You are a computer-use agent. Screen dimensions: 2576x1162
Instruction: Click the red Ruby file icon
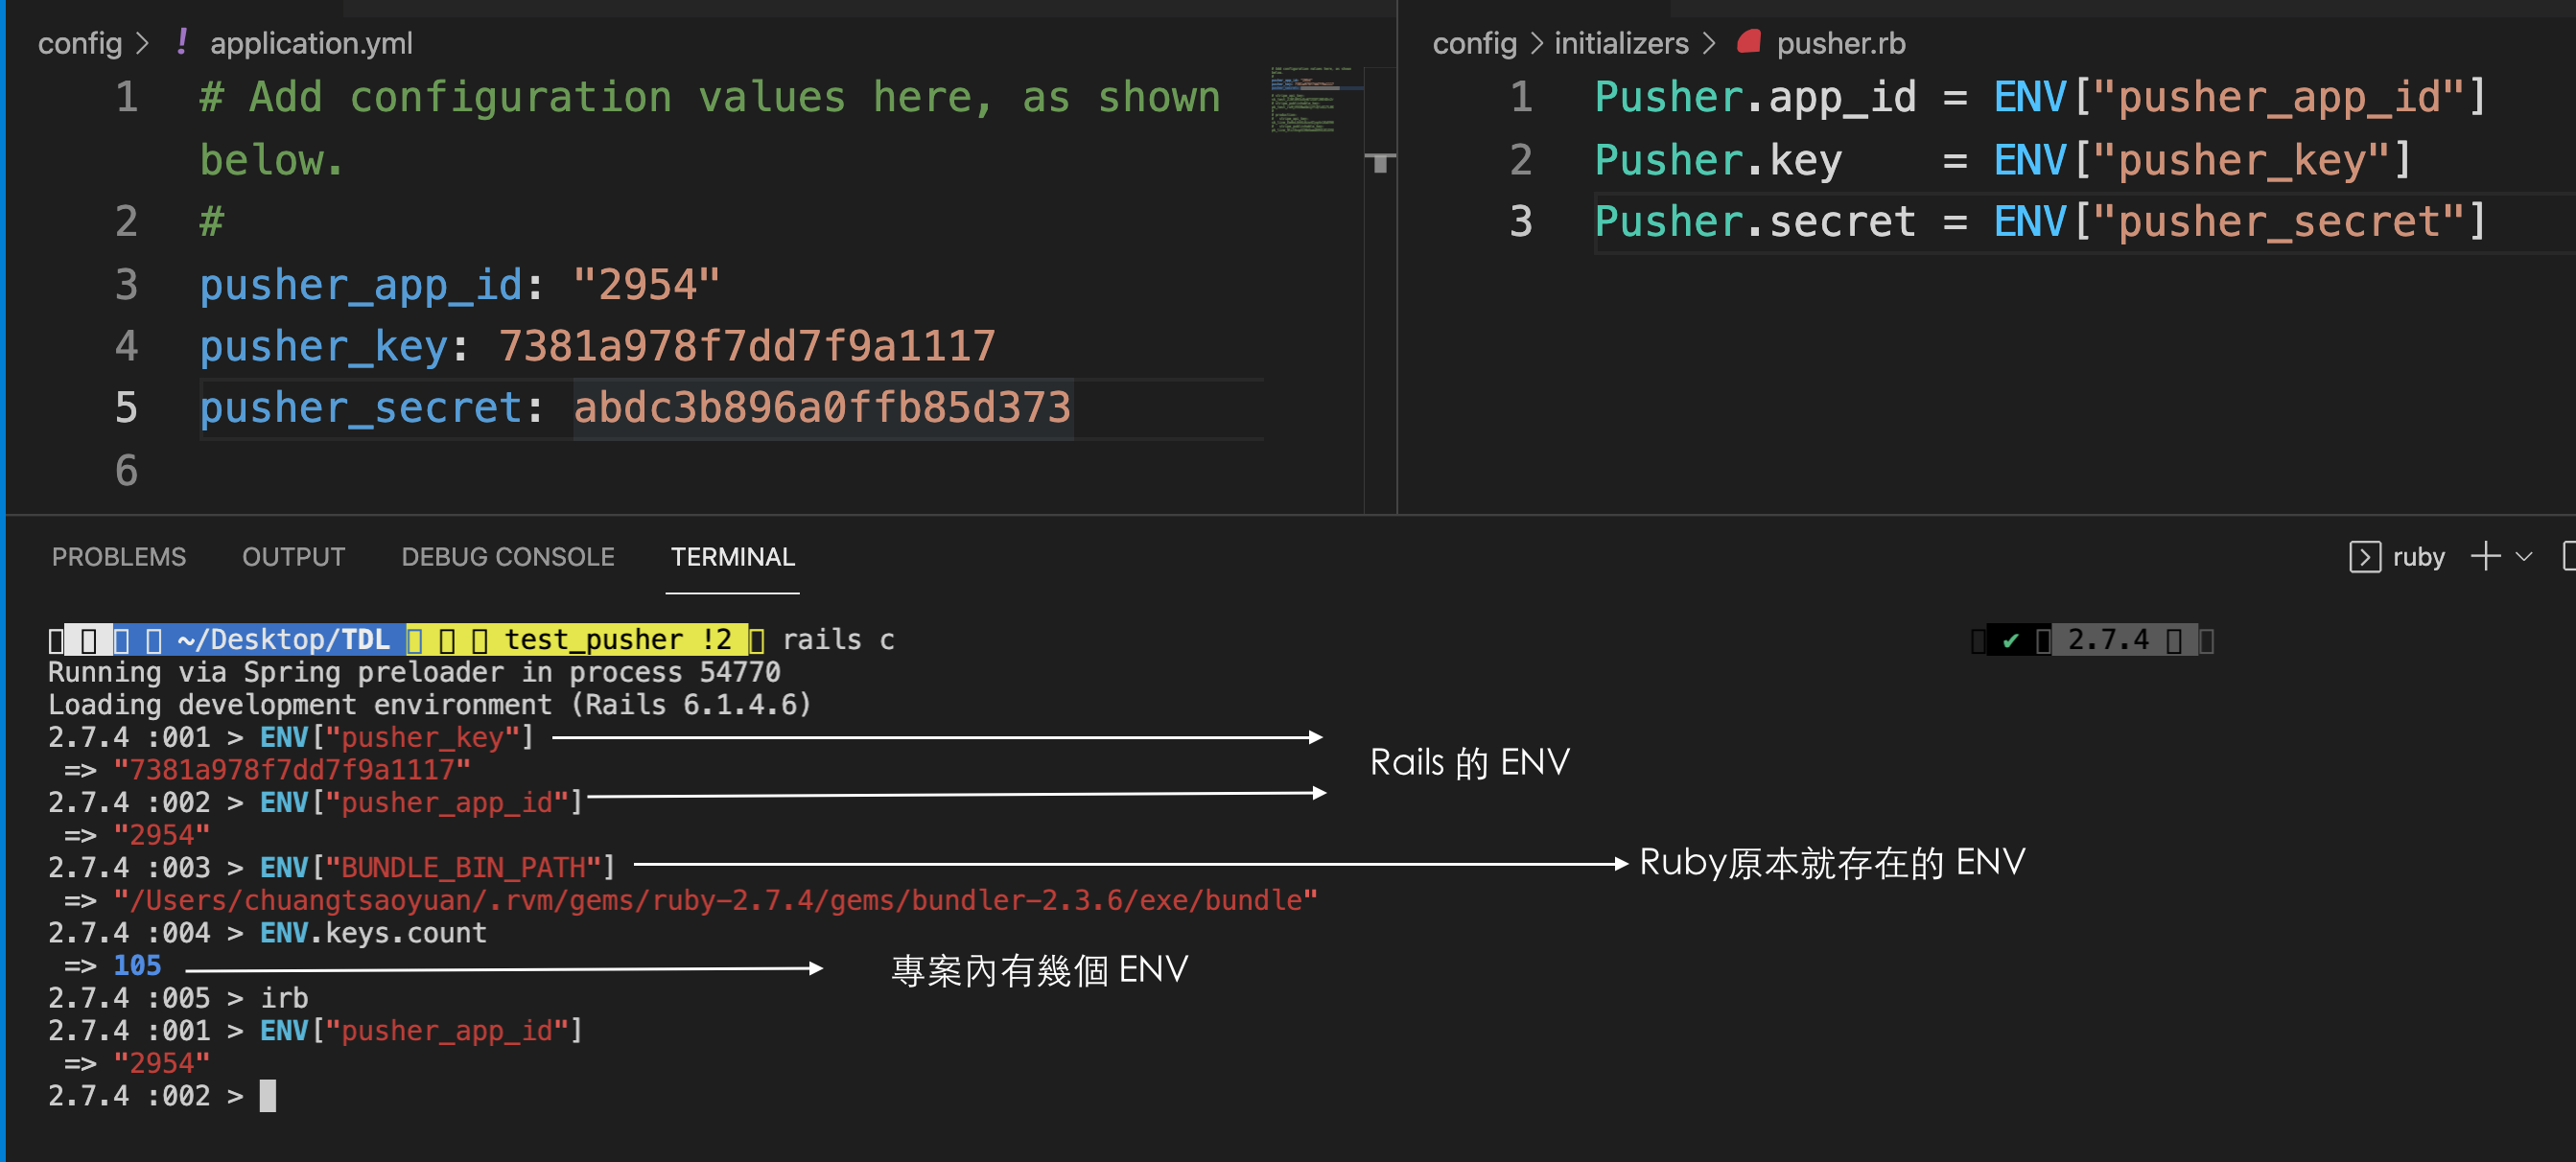[1748, 42]
